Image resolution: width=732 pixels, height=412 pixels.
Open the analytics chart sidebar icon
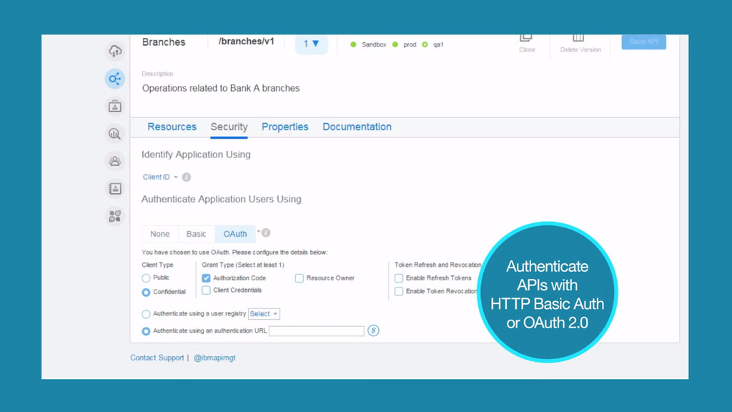(x=115, y=134)
